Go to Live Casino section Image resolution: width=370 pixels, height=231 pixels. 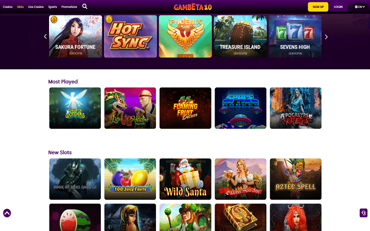pos(36,7)
